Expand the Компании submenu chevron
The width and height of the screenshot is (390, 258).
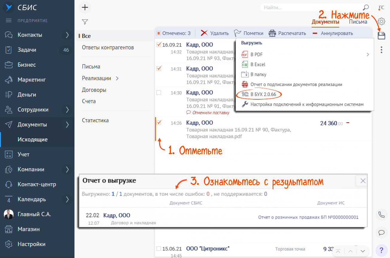click(67, 170)
